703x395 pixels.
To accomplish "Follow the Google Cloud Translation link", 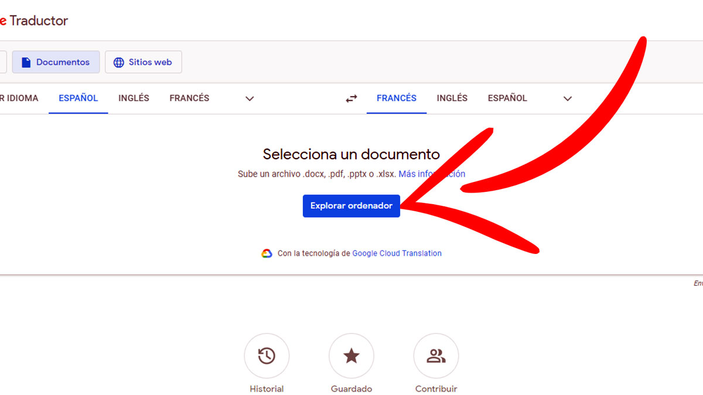I will 397,253.
